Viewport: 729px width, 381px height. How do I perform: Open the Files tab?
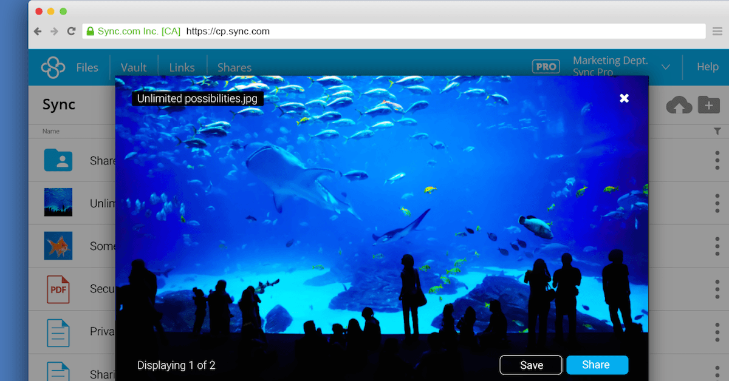pyautogui.click(x=87, y=67)
